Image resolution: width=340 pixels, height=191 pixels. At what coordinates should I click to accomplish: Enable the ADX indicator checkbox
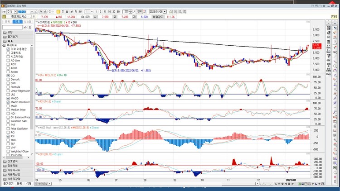tap(8, 64)
